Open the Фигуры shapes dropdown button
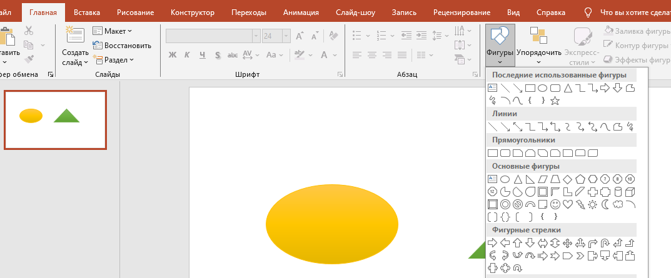 tap(500, 46)
